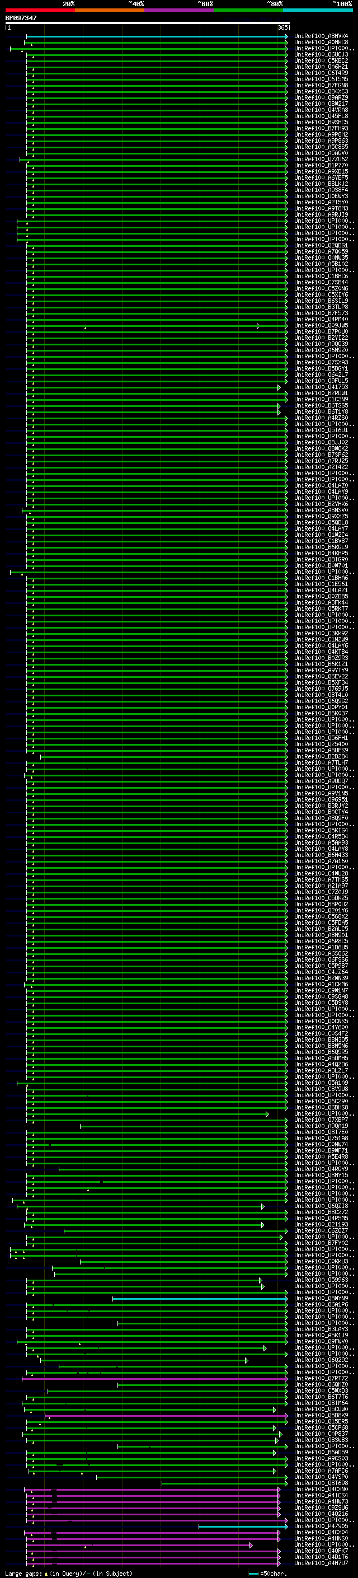
Task: Click the purple ~60% identity legend segment
Action: tap(178, 10)
